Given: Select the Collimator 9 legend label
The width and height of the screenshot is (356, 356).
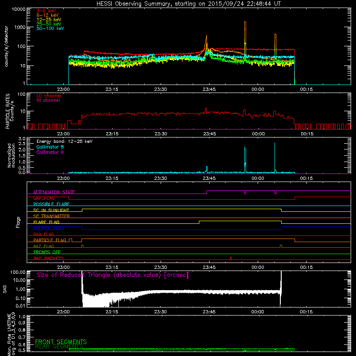Looking at the screenshot, I should point(50,152).
